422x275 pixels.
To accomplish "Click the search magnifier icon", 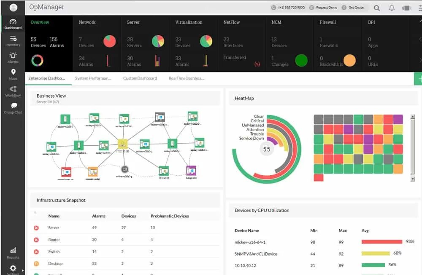I will 377,8.
